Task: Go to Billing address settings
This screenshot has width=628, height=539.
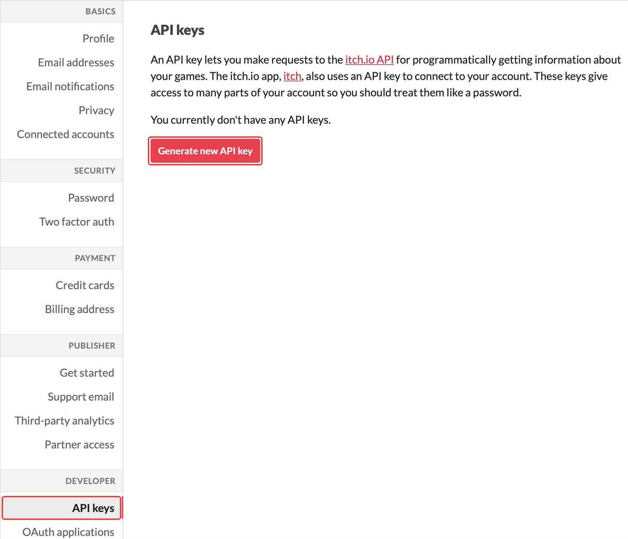Action: coord(79,309)
